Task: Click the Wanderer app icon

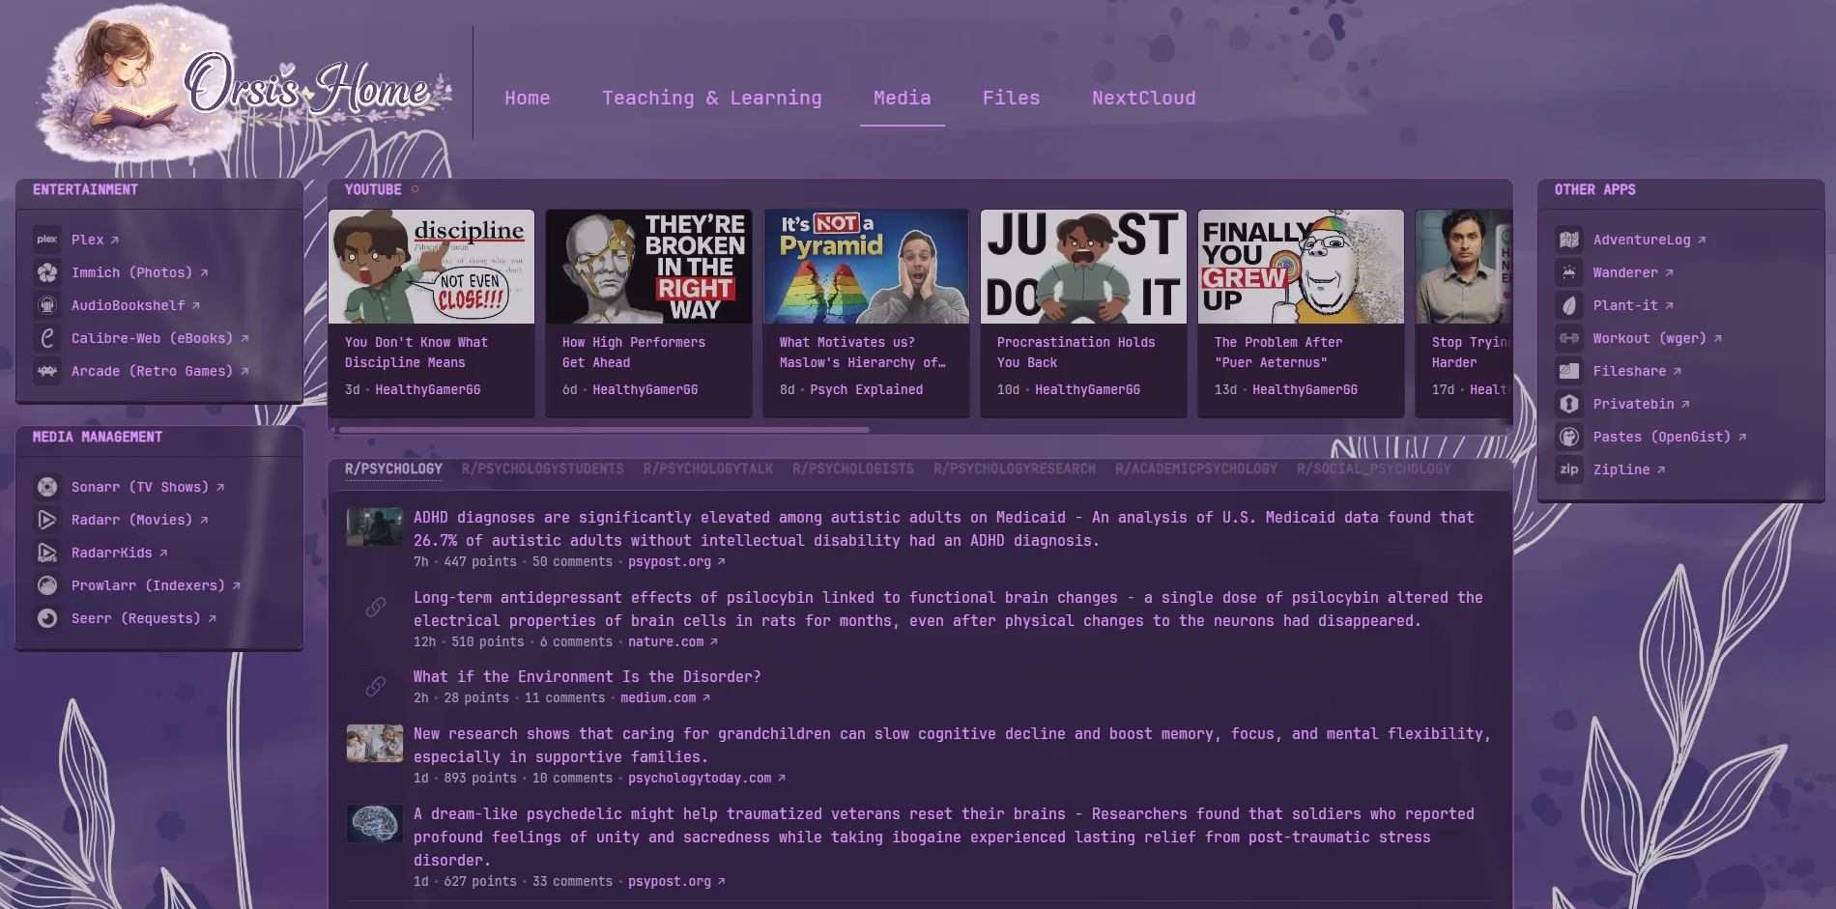Action: coord(1569,272)
